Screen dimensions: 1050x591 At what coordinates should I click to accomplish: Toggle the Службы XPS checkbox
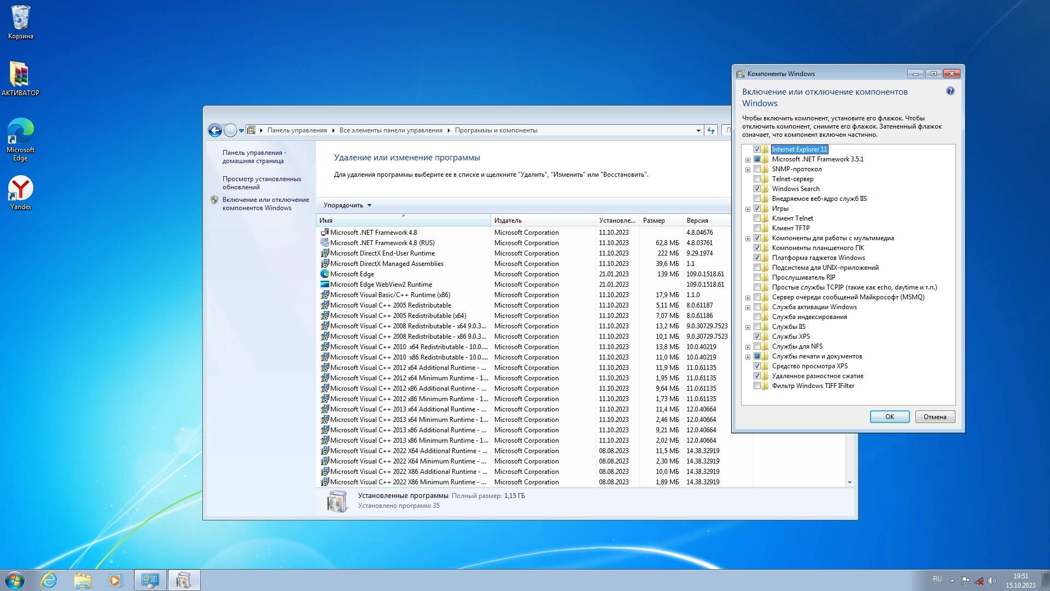tap(757, 337)
